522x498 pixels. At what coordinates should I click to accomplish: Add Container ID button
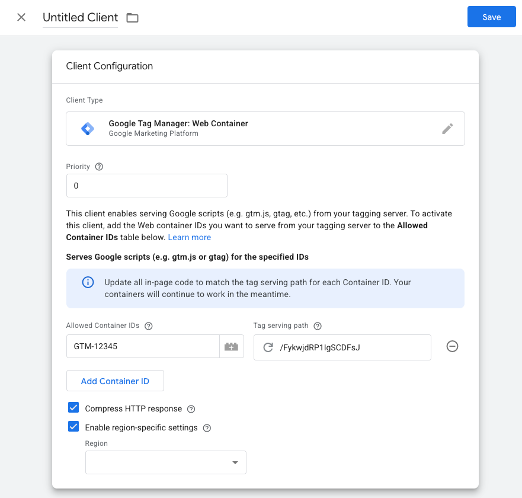(x=115, y=381)
